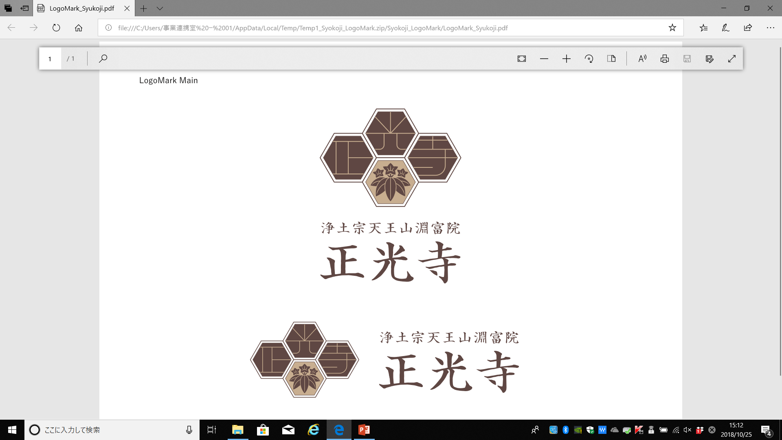The width and height of the screenshot is (782, 440).
Task: Switch to Edge on taskbar
Action: point(339,430)
